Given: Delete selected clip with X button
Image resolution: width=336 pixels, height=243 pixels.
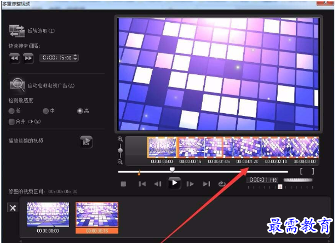Looking at the screenshot, I should [x=13, y=207].
